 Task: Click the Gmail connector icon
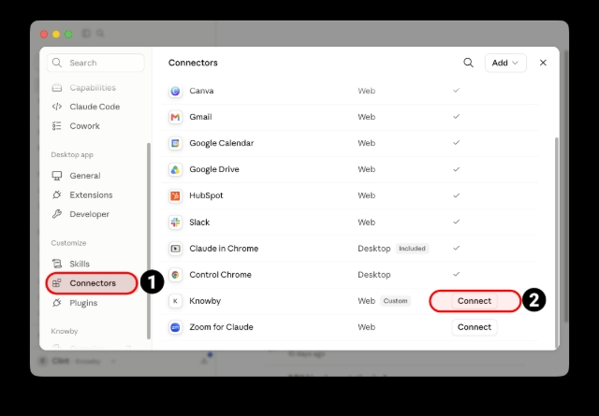(x=175, y=117)
